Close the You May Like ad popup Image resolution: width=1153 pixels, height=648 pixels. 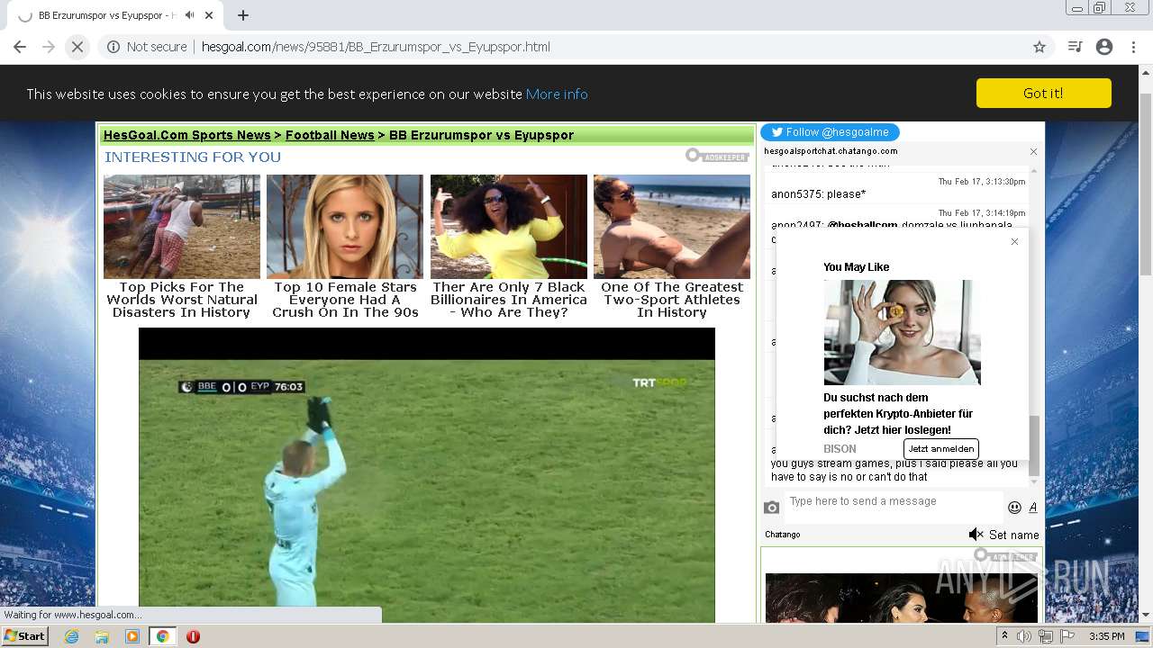pyautogui.click(x=1014, y=241)
